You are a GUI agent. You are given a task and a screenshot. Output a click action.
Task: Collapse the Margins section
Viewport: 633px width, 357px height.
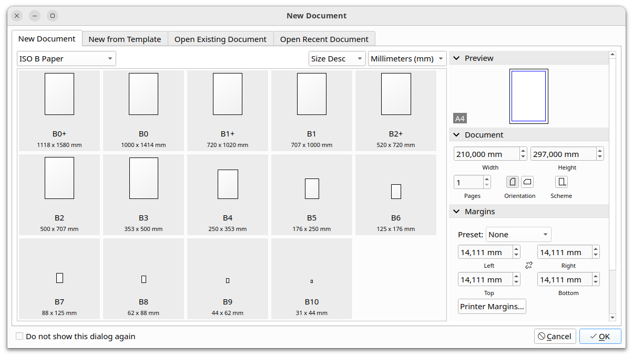coord(456,212)
